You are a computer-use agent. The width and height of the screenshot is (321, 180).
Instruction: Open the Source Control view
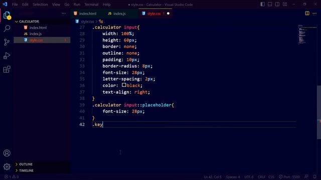(x=7, y=42)
